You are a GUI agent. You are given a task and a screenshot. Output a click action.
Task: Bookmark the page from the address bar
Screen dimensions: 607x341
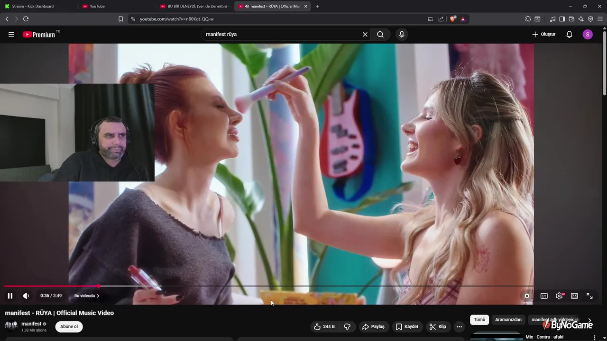point(120,19)
